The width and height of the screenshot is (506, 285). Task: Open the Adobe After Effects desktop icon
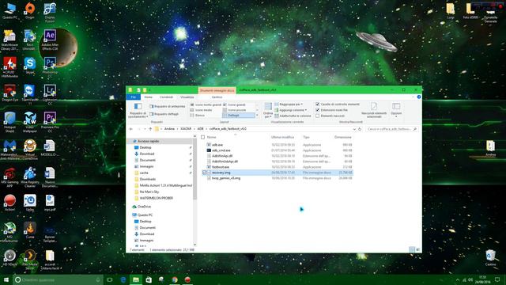pyautogui.click(x=50, y=40)
